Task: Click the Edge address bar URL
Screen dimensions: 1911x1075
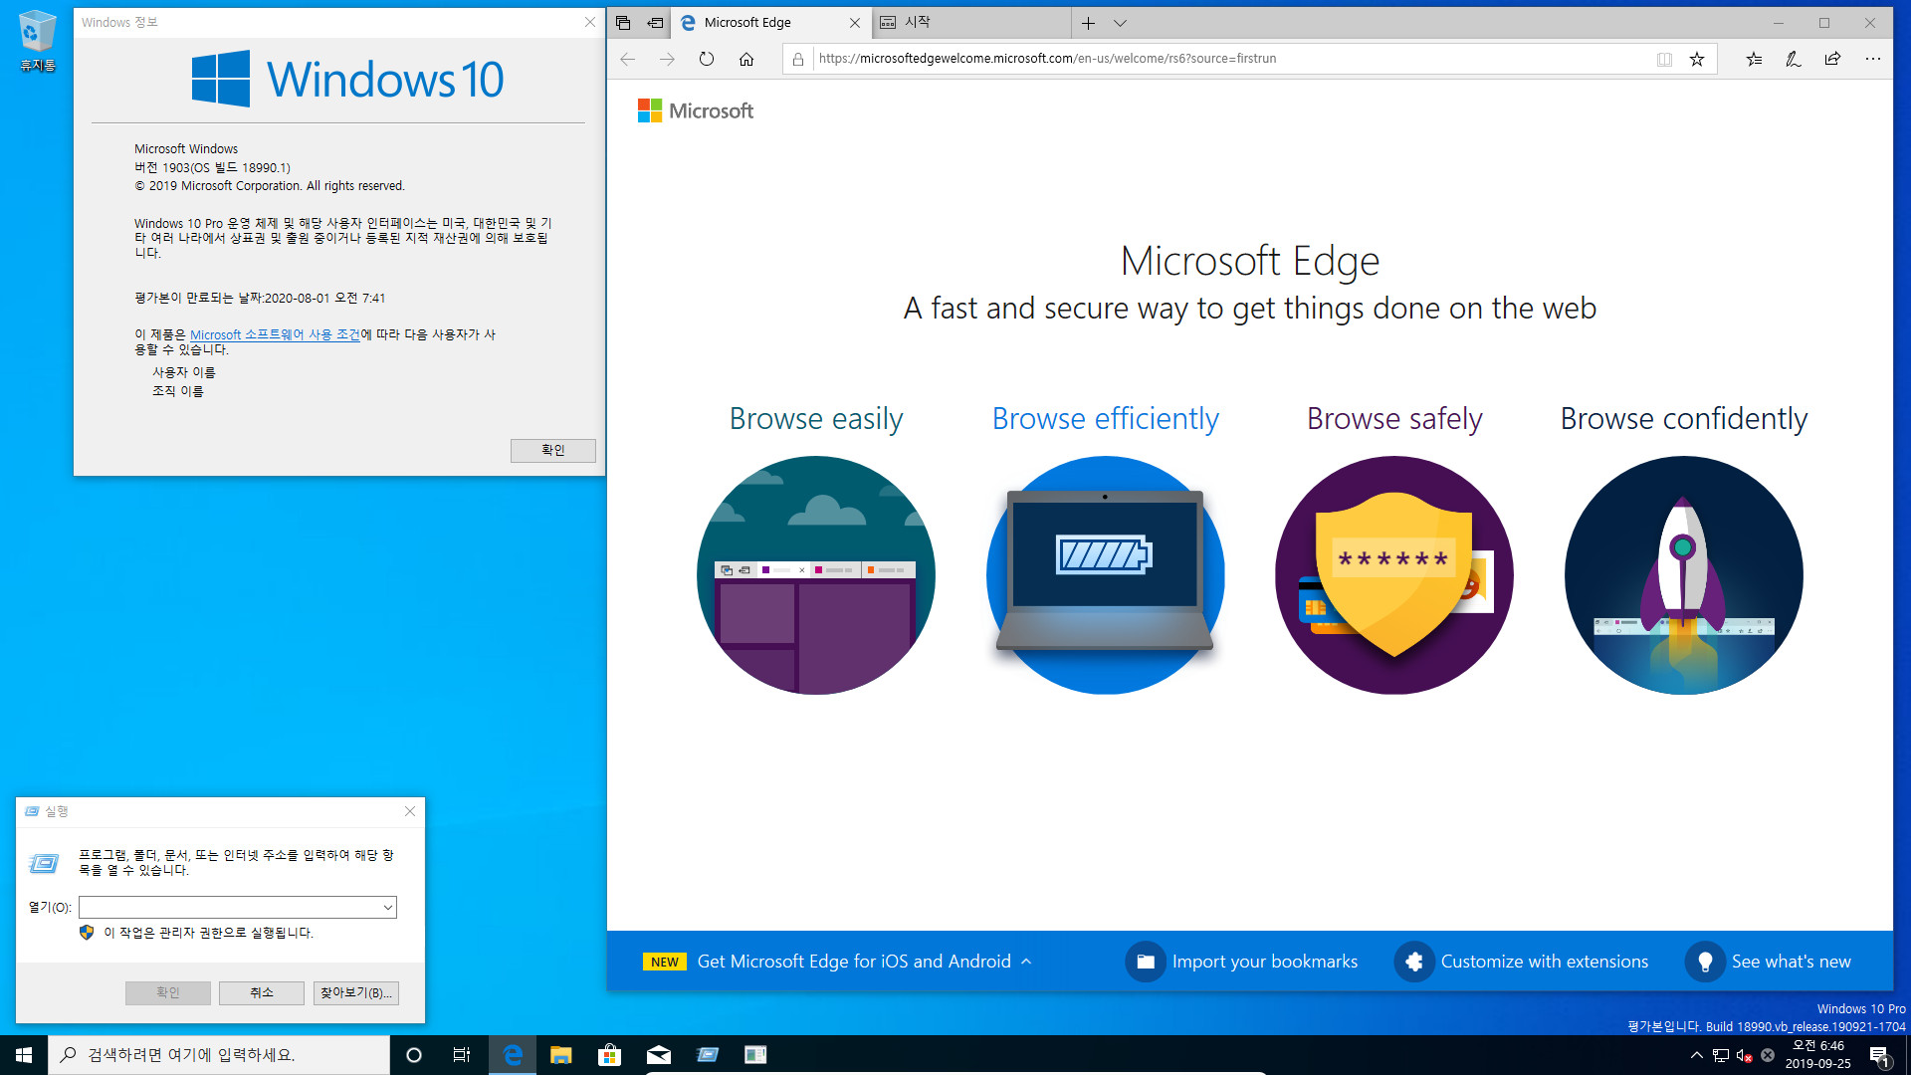Action: 1047,59
